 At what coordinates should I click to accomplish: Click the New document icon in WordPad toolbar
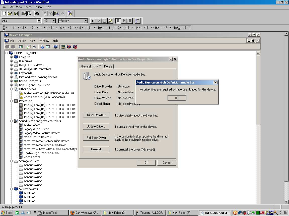pyautogui.click(x=4, y=13)
